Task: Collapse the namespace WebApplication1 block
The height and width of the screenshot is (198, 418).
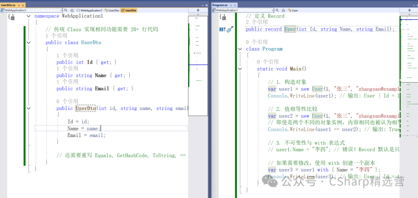Action: coord(29,16)
